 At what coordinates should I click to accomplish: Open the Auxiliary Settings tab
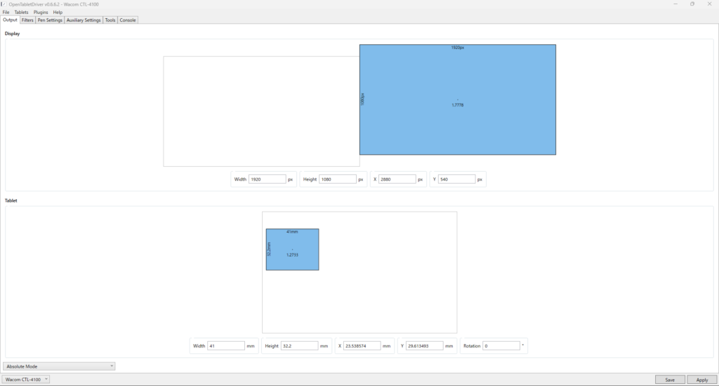coord(84,20)
